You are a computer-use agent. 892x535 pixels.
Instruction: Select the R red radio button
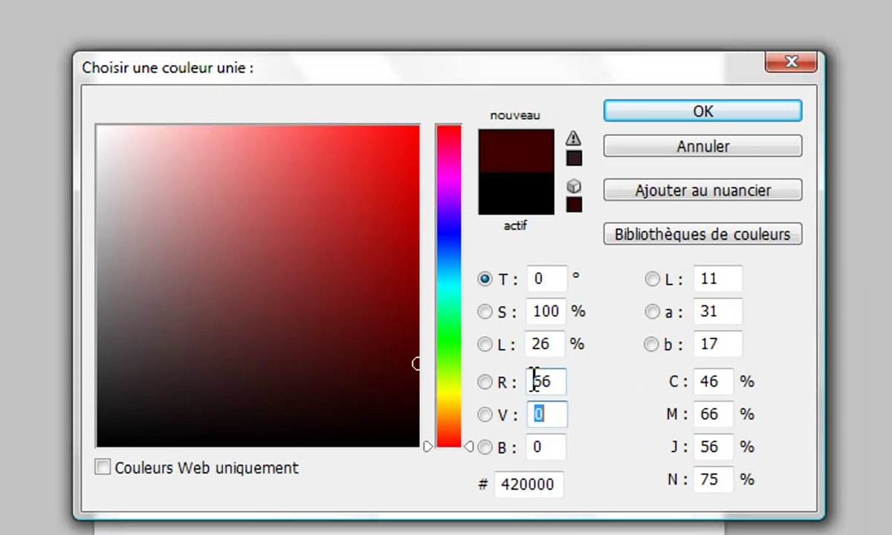pos(485,382)
